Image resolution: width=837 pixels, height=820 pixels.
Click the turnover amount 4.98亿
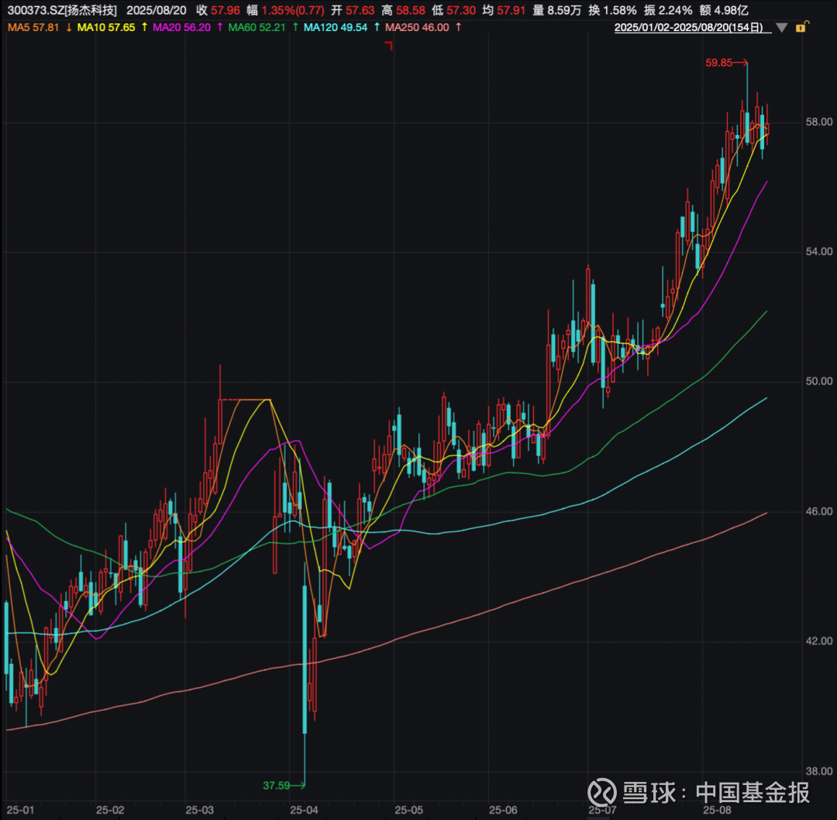[x=731, y=10]
